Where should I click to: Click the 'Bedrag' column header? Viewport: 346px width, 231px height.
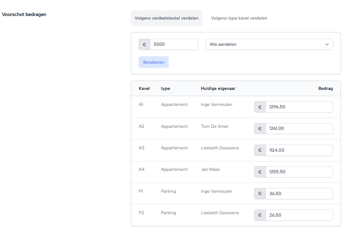[325, 89]
